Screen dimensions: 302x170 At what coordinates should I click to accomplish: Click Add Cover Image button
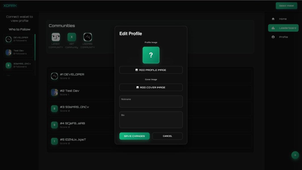coord(151,87)
